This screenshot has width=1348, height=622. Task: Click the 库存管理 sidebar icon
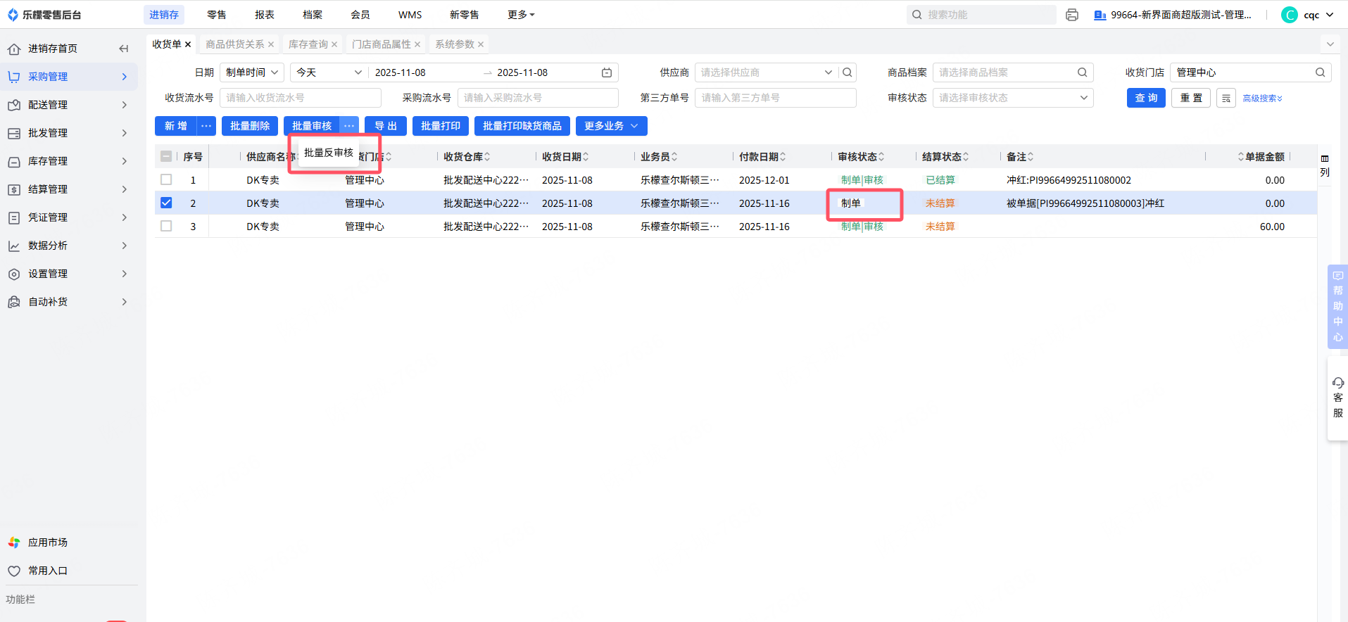tap(14, 161)
